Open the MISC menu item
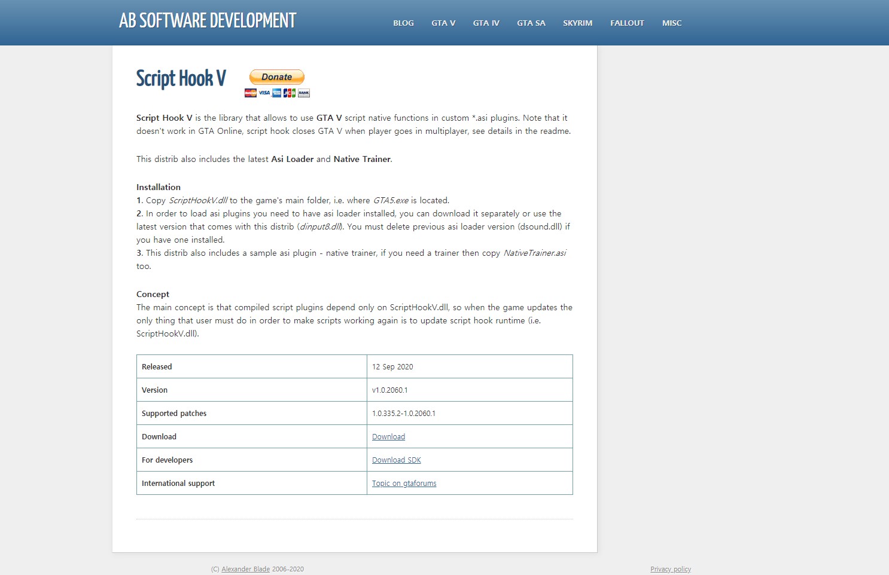 point(672,23)
